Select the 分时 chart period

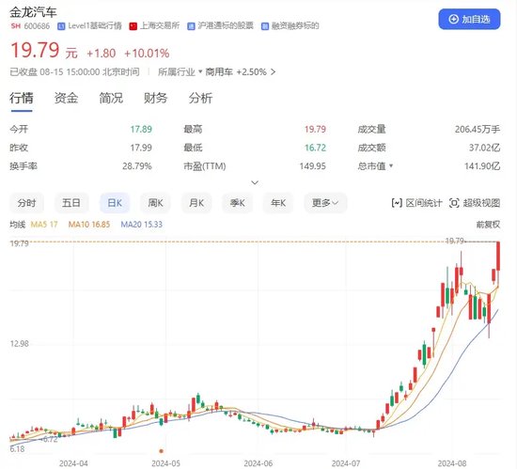click(26, 203)
